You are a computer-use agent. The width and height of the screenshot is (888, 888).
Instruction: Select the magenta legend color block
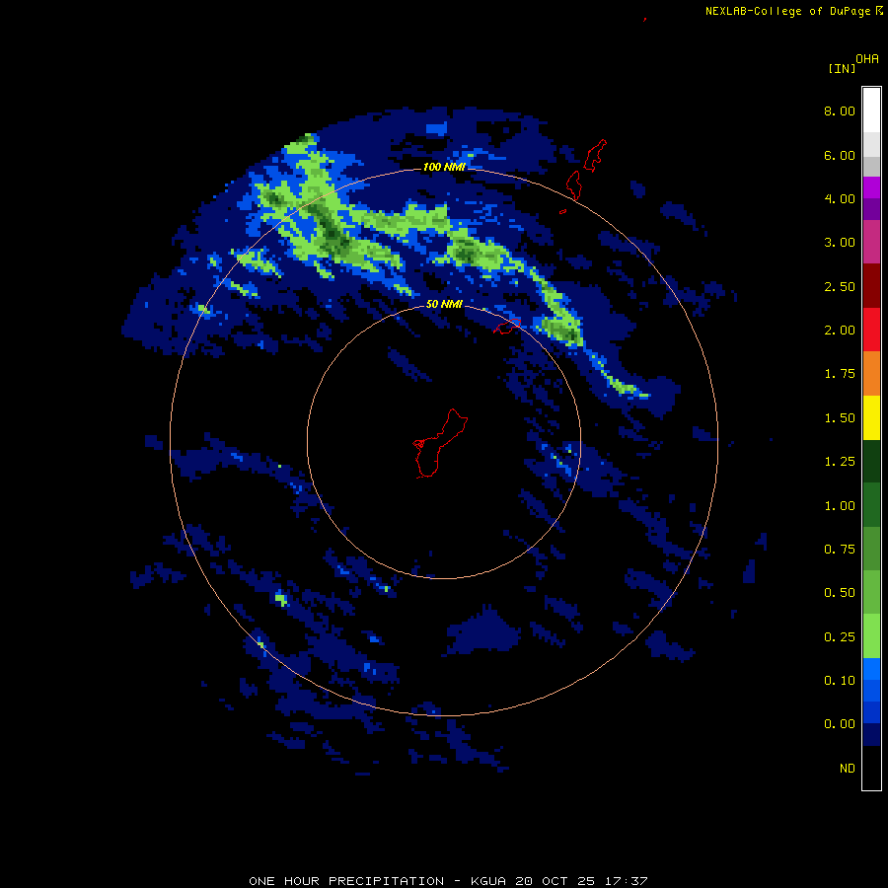point(871,187)
